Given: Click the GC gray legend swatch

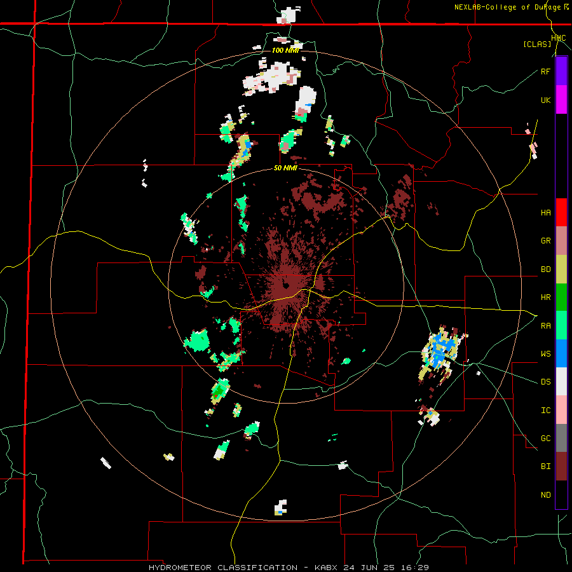Looking at the screenshot, I should tap(561, 438).
